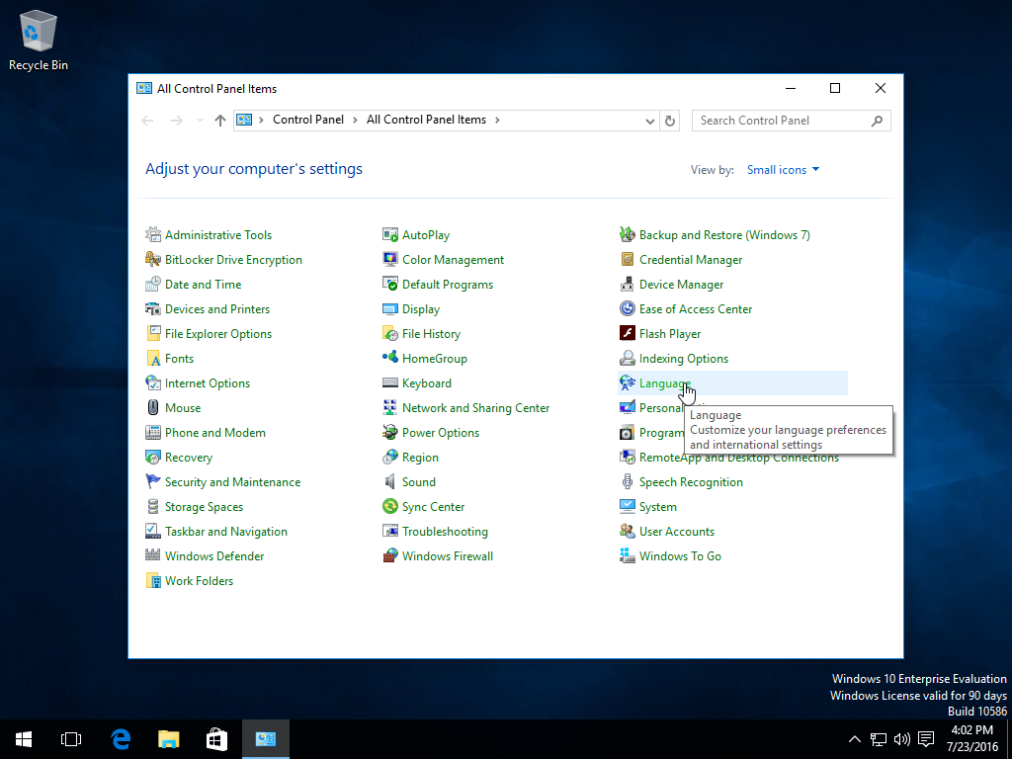Image resolution: width=1012 pixels, height=759 pixels.
Task: Click the Recovery icon
Action: click(x=153, y=457)
